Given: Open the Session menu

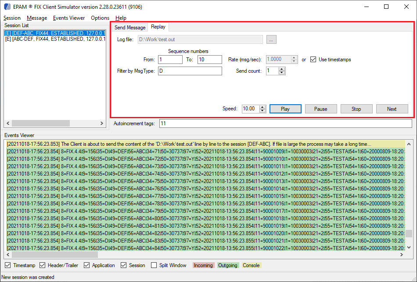Looking at the screenshot, I should (x=12, y=18).
